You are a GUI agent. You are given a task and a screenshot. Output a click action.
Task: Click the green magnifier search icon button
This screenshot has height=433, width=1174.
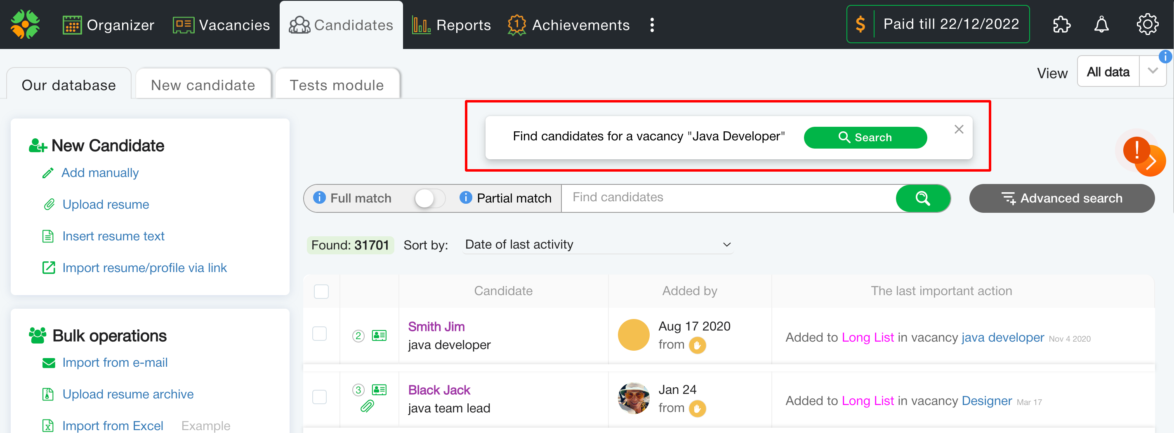point(922,198)
